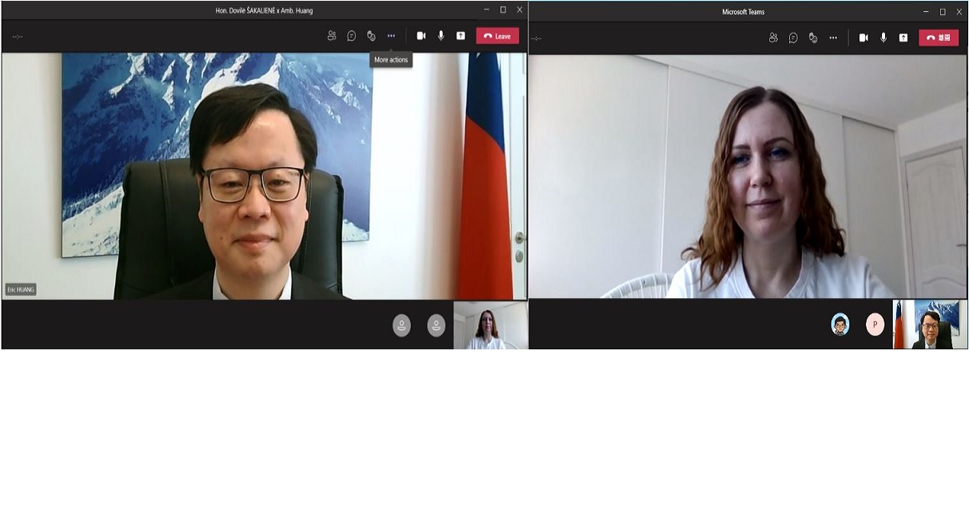Toggle the camera in the left meeting window
Viewport: 969px width, 518px height.
tap(421, 36)
